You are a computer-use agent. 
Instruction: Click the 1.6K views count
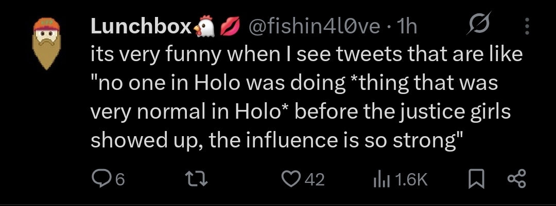coord(413,179)
